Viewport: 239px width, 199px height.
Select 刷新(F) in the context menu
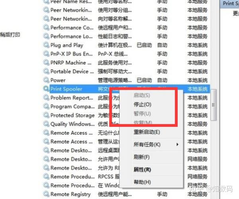click(x=141, y=157)
